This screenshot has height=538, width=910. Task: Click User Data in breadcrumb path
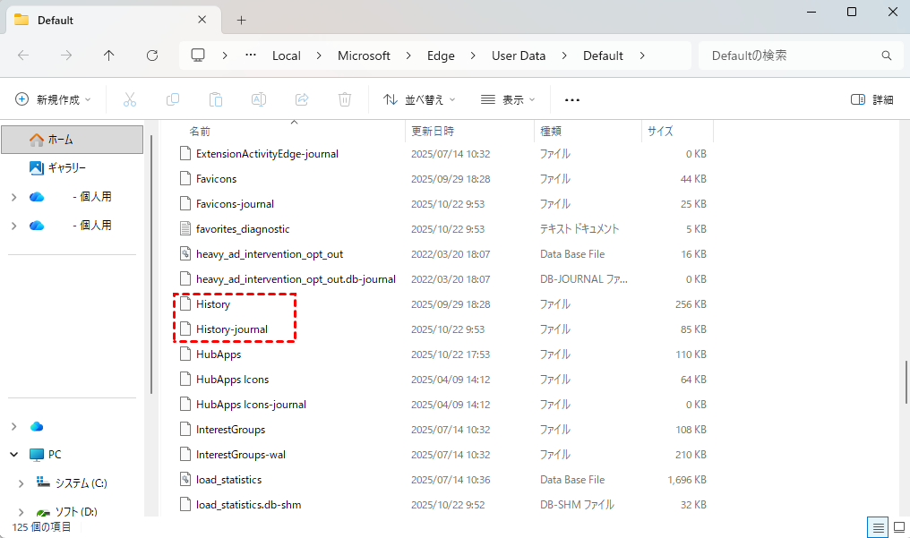(x=519, y=56)
